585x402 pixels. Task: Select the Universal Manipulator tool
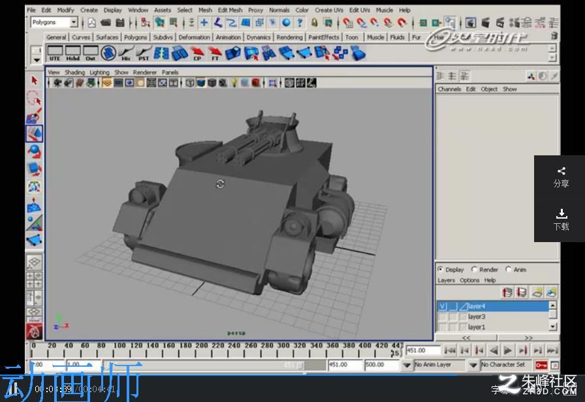[35, 187]
